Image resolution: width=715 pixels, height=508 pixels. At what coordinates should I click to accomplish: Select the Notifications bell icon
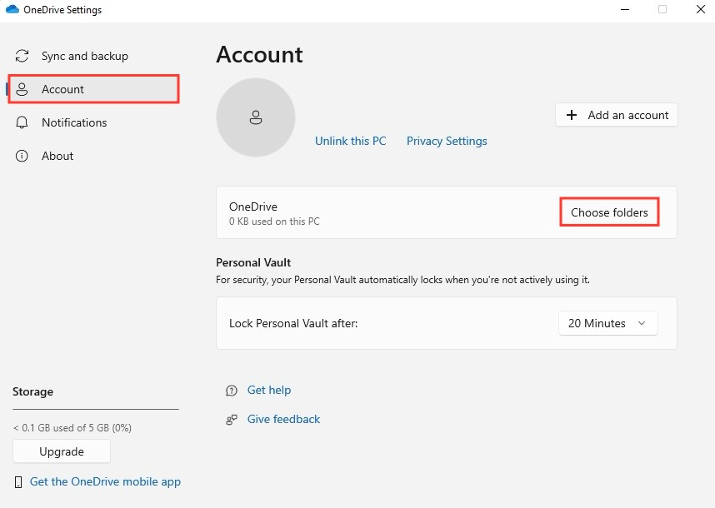pyautogui.click(x=22, y=122)
